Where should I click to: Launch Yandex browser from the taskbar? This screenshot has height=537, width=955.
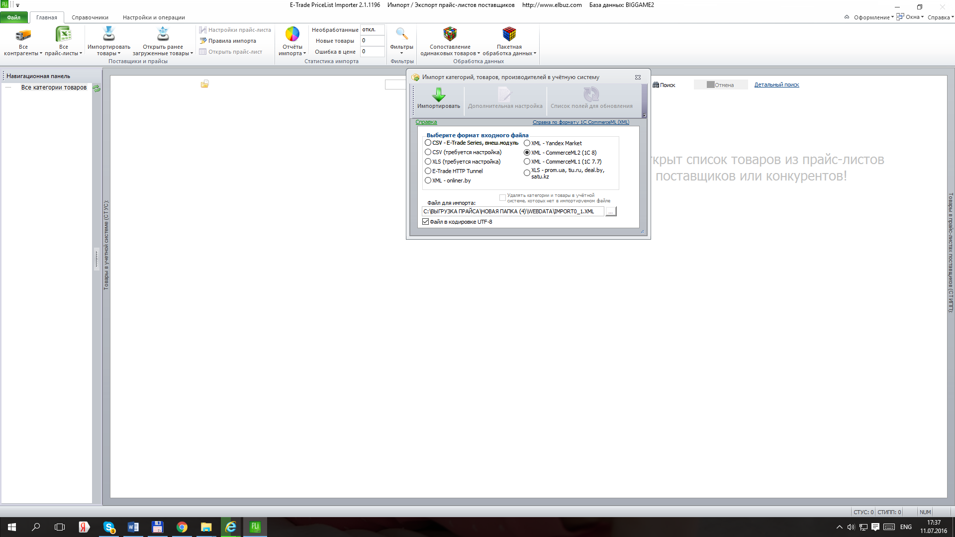(x=84, y=527)
